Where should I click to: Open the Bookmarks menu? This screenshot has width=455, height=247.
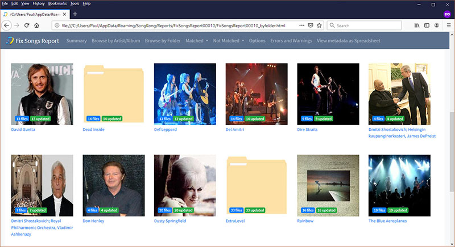coord(57,3)
